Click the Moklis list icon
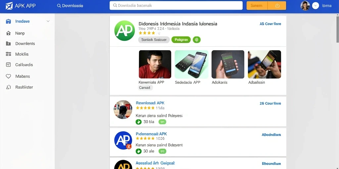Image resolution: width=339 pixels, height=169 pixels. pos(8,54)
